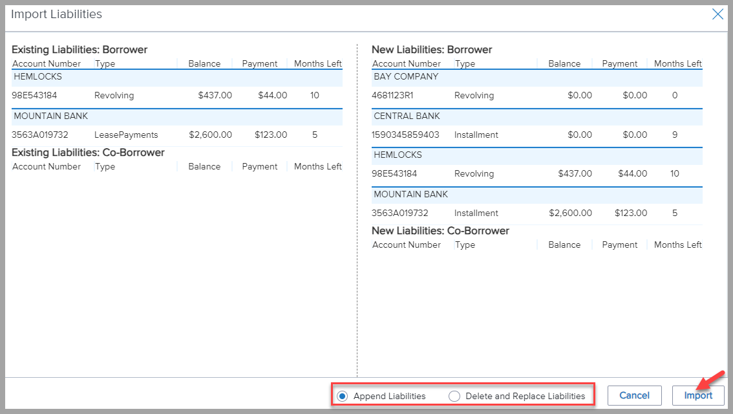733x414 pixels.
Task: Click Revolving in New Liabilities 98E543184 row
Action: pos(474,173)
